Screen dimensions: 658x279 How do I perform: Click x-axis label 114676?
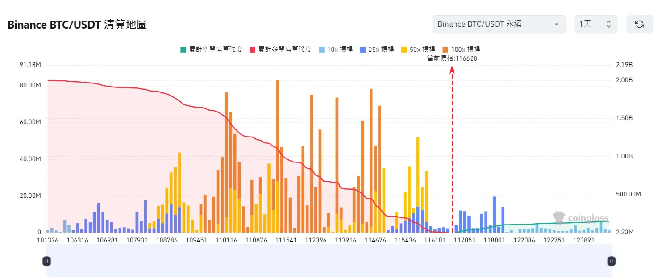coord(375,240)
